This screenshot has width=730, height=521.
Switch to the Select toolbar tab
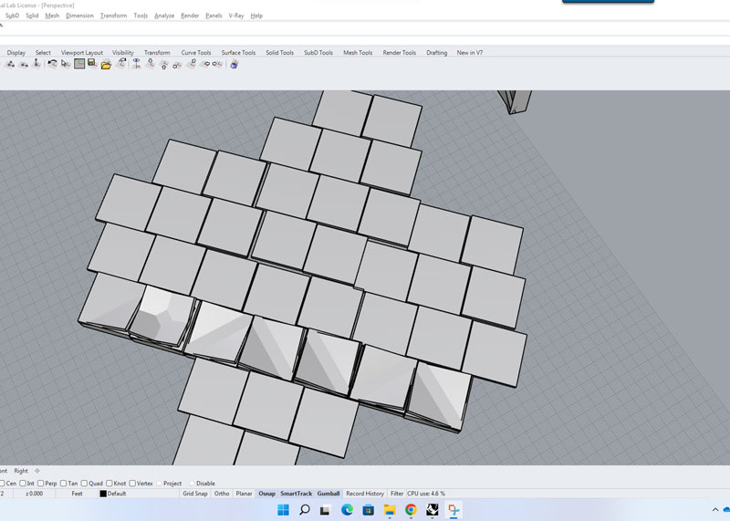tap(43, 53)
